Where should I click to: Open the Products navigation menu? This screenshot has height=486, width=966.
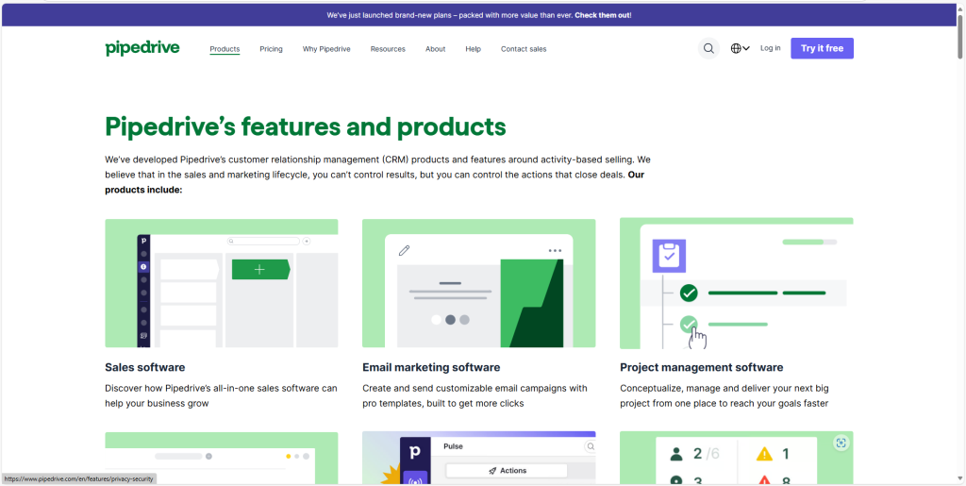tap(225, 49)
